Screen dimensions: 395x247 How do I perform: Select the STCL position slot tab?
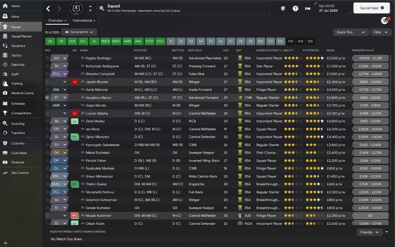point(160,41)
